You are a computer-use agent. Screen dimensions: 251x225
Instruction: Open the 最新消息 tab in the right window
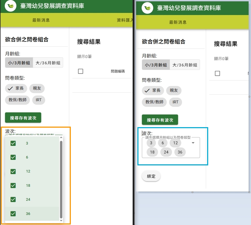point(178,22)
